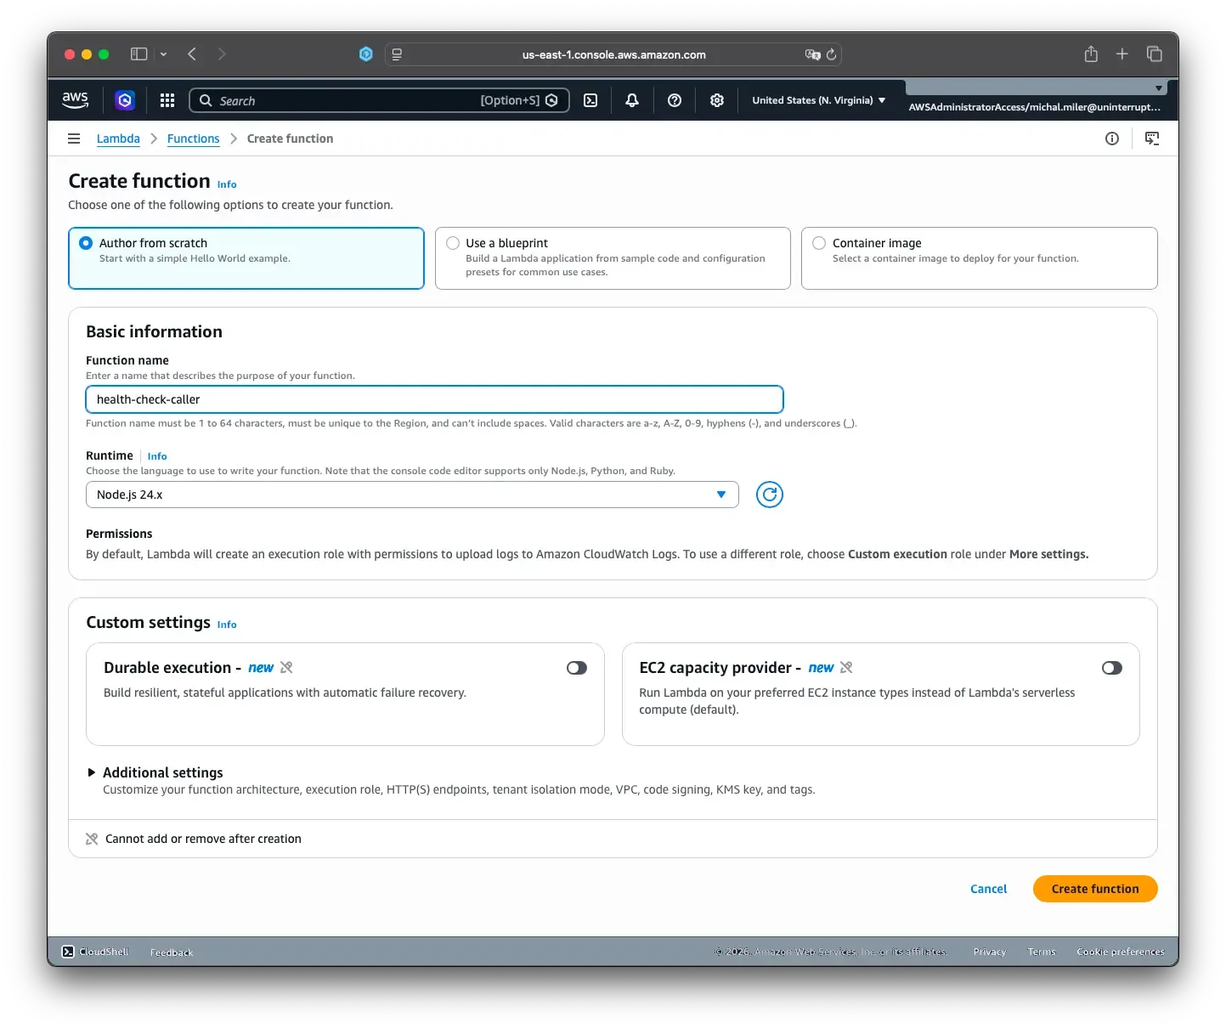Click the Safari sidebar toggle icon
Screen dimensions: 1226x1029
[138, 54]
